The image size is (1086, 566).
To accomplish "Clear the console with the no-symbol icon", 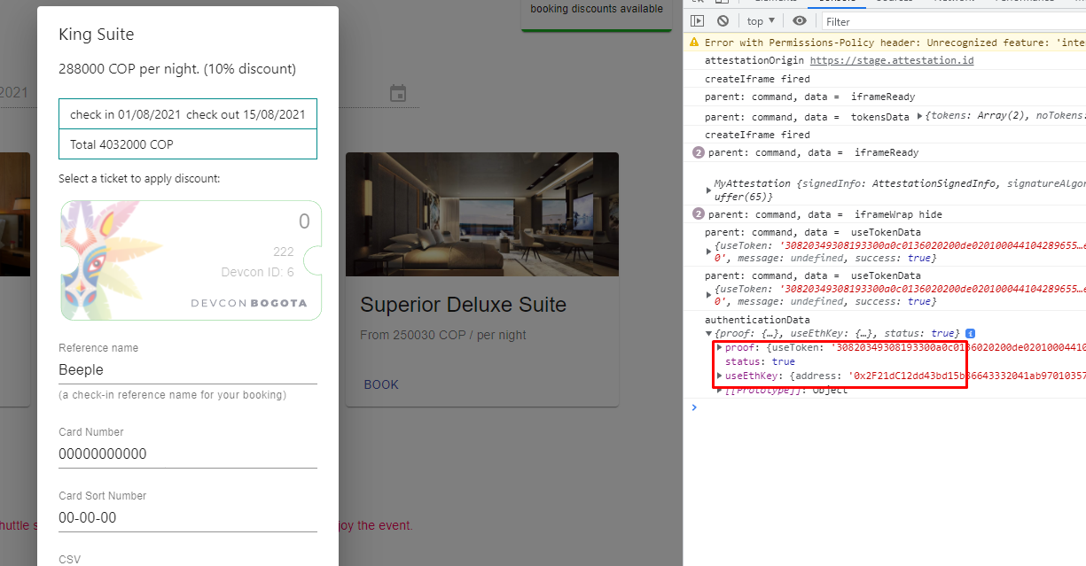I will tap(723, 20).
